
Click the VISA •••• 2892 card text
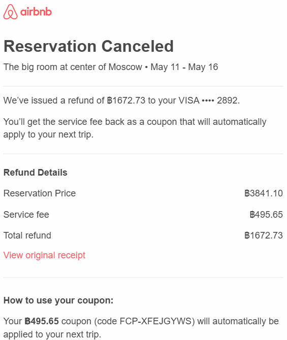[209, 100]
